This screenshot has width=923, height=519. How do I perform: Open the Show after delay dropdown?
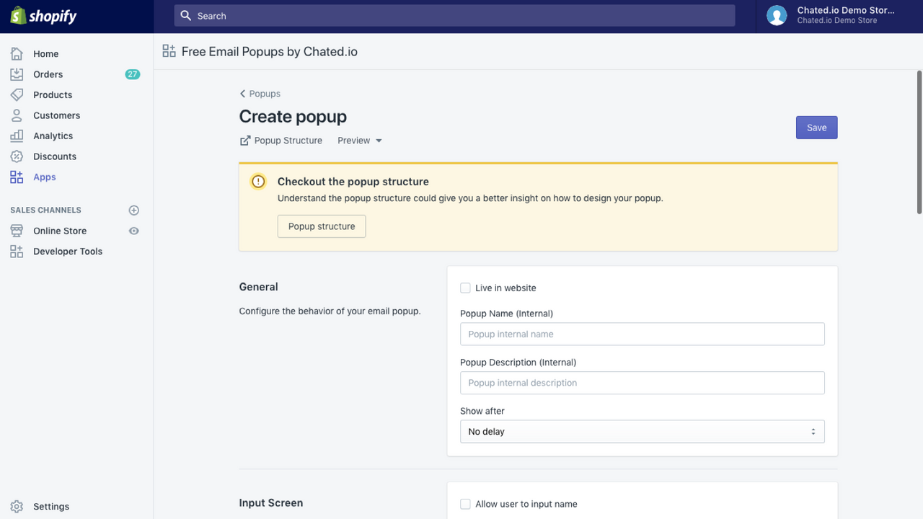(x=642, y=431)
